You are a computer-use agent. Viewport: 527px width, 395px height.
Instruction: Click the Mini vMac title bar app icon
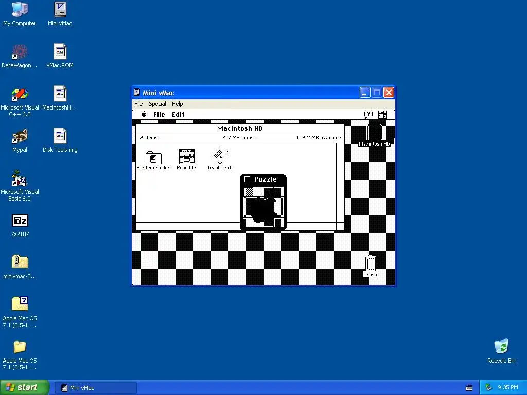[137, 93]
